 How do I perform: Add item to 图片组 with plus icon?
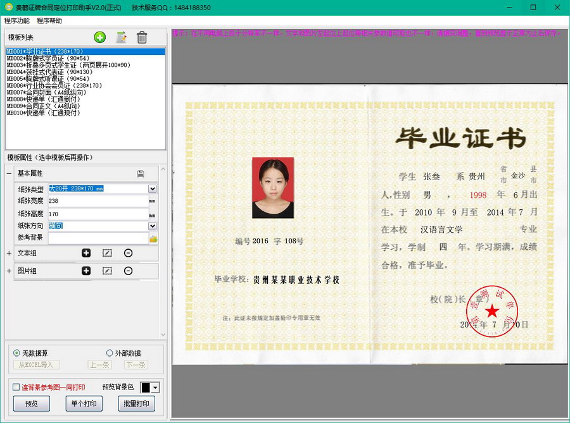click(x=86, y=271)
